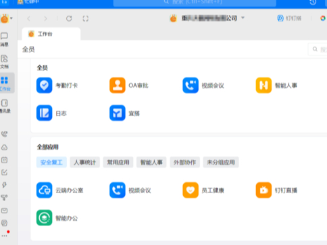
Task: Focus the top global search bar
Action: click(195, 3)
